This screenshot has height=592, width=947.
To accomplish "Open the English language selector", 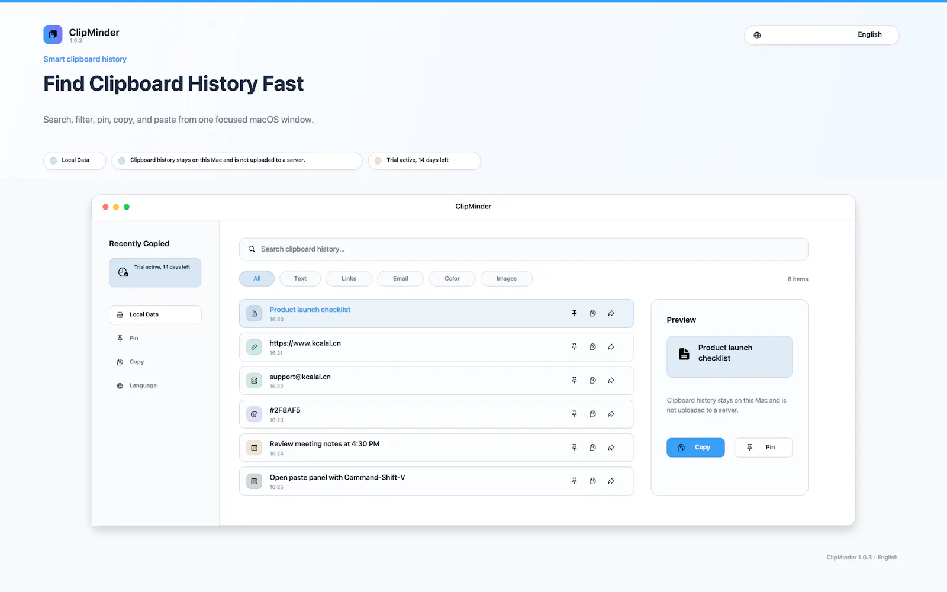I will [x=822, y=35].
